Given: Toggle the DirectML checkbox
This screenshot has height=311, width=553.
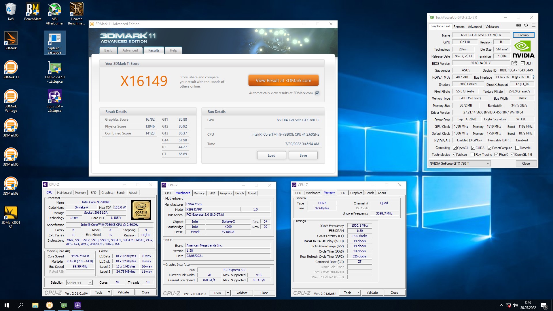Looking at the screenshot, I should click(517, 148).
